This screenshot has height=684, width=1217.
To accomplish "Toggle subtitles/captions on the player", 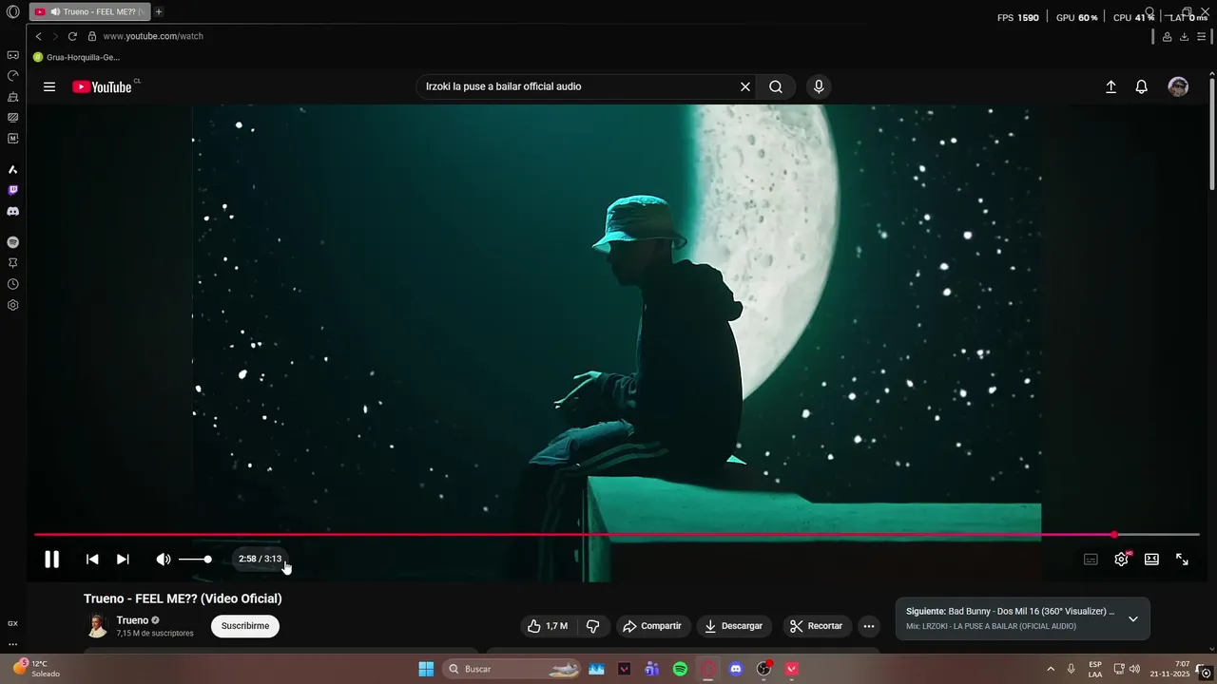I will click(1091, 560).
